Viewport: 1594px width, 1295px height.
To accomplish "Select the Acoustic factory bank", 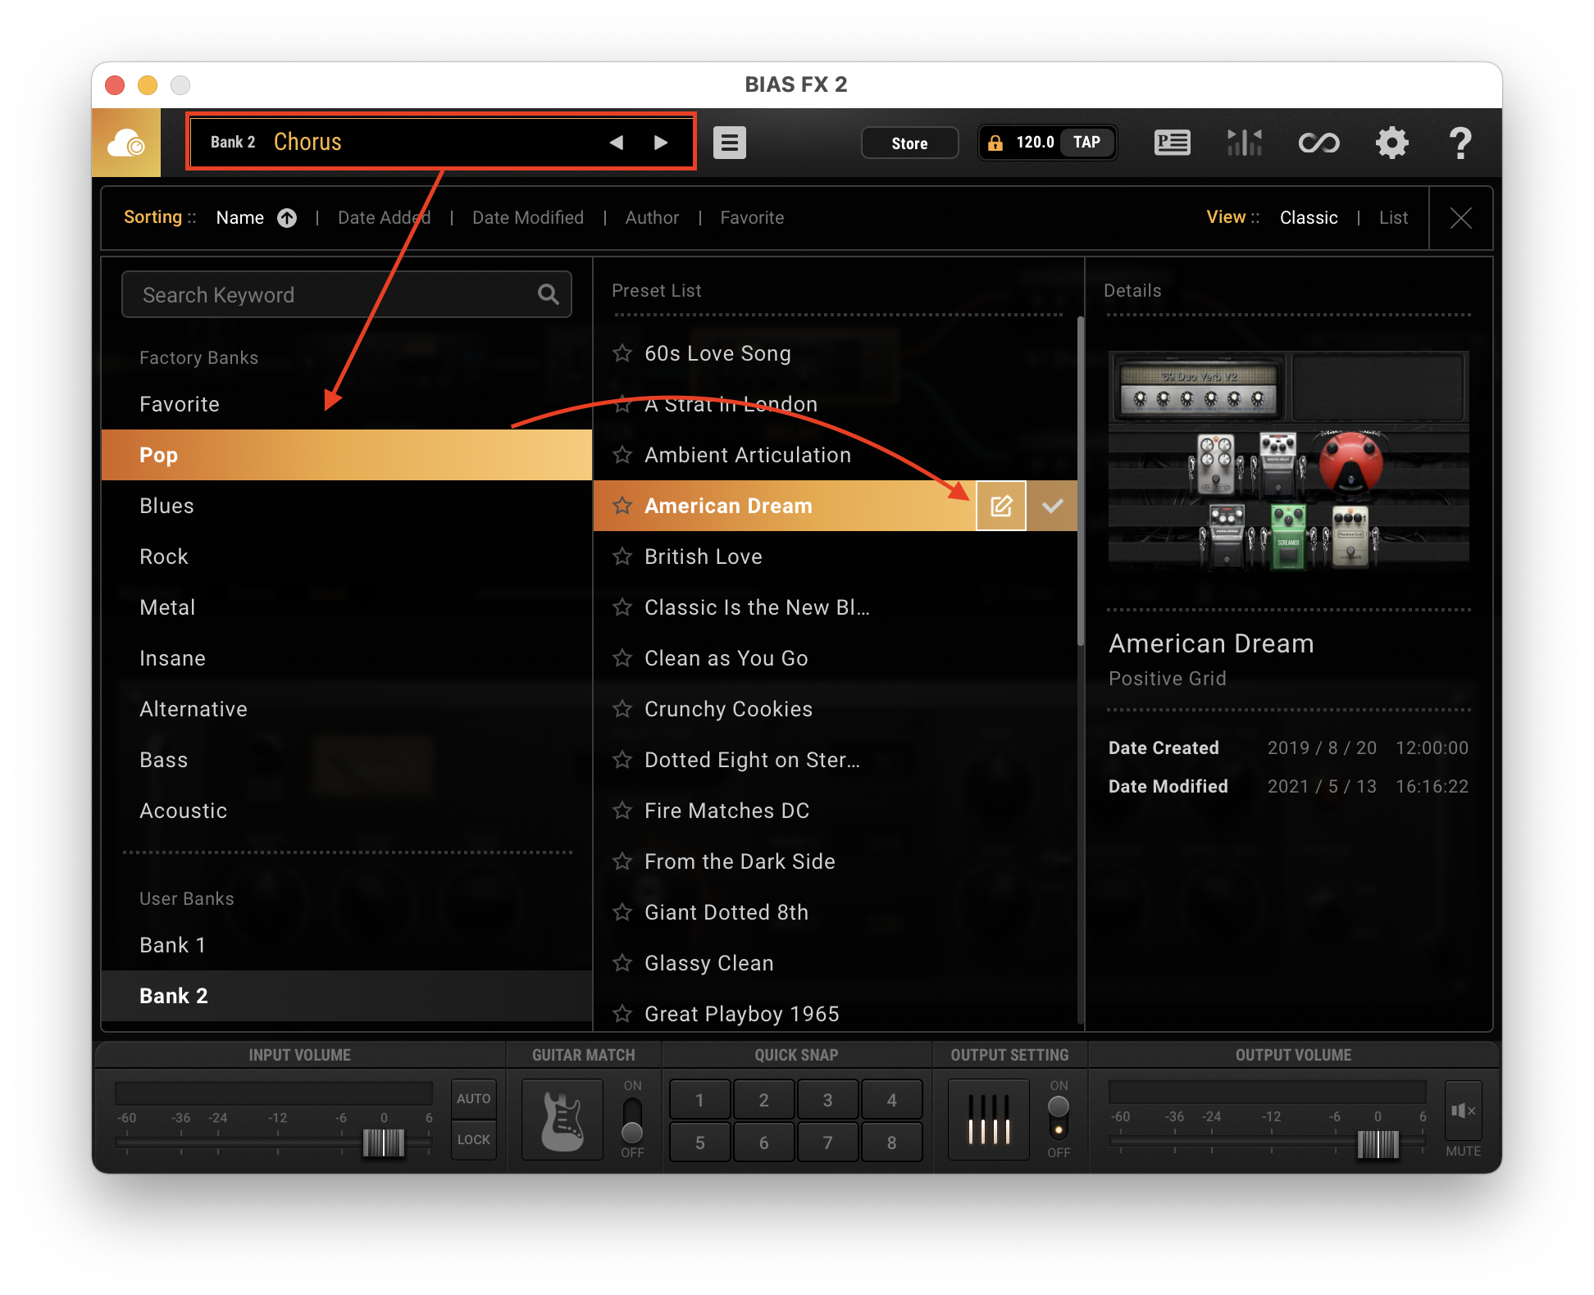I will tap(346, 811).
